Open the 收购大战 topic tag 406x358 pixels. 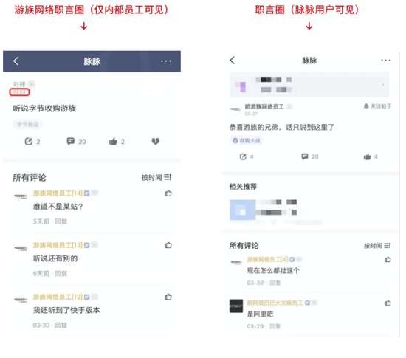click(x=247, y=140)
